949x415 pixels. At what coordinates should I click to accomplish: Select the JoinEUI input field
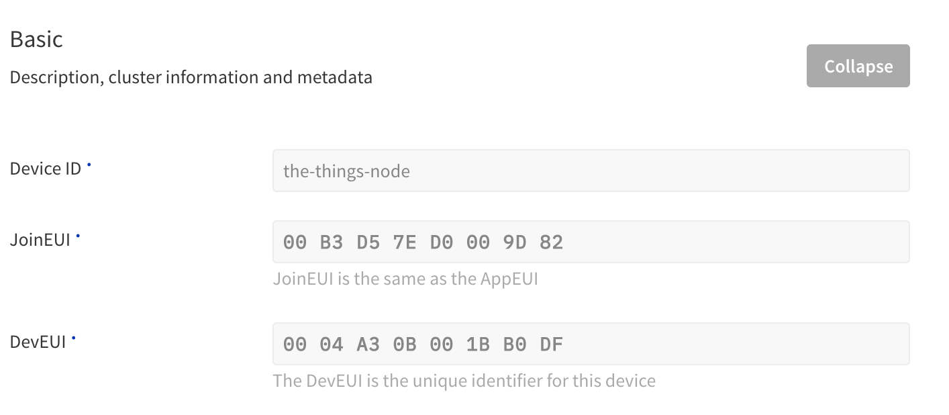click(x=591, y=241)
